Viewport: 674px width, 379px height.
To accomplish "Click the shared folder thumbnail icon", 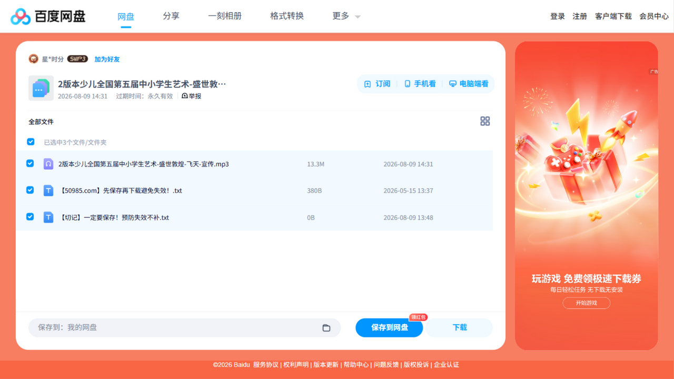I will pyautogui.click(x=41, y=88).
